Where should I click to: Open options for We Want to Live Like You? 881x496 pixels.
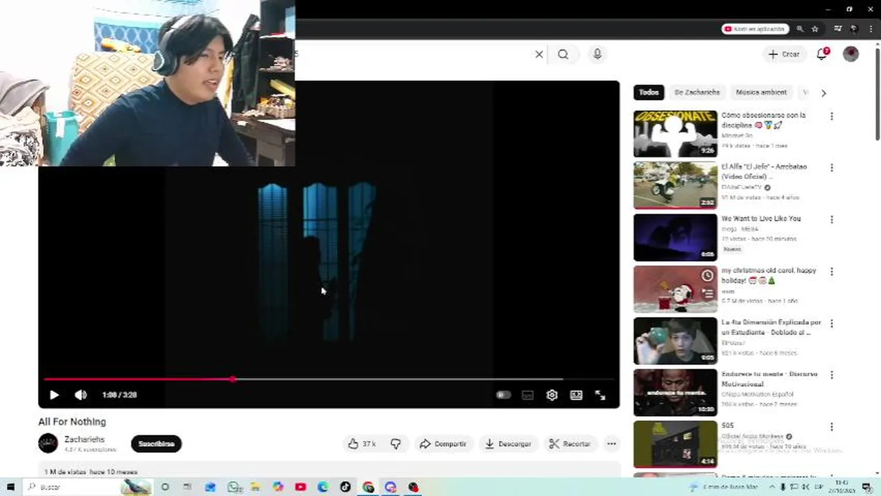pos(831,220)
